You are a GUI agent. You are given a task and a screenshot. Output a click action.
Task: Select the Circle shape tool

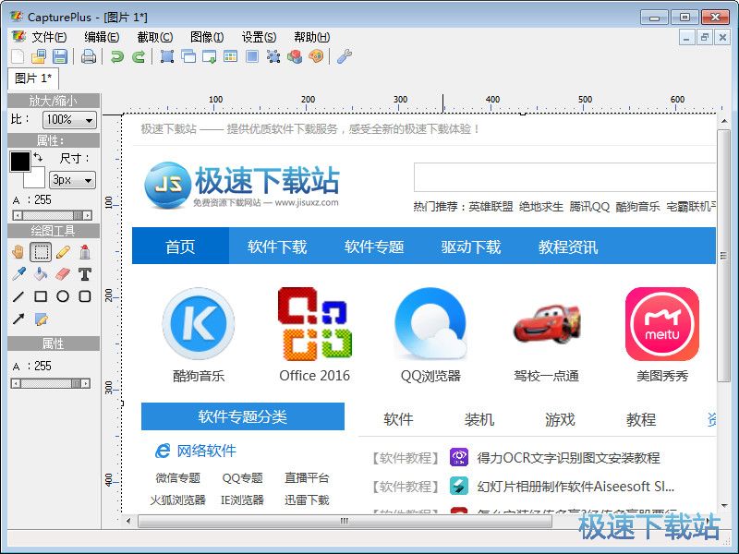(63, 295)
